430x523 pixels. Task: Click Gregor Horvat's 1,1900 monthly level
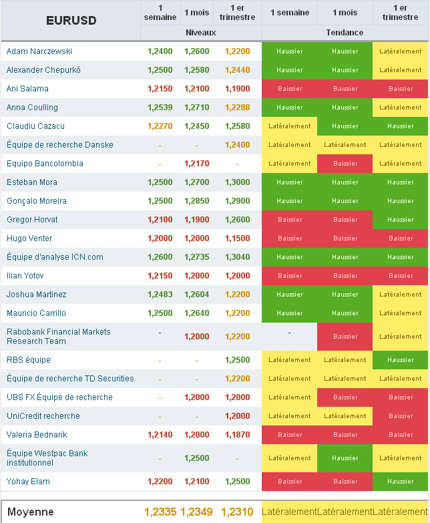(x=197, y=220)
